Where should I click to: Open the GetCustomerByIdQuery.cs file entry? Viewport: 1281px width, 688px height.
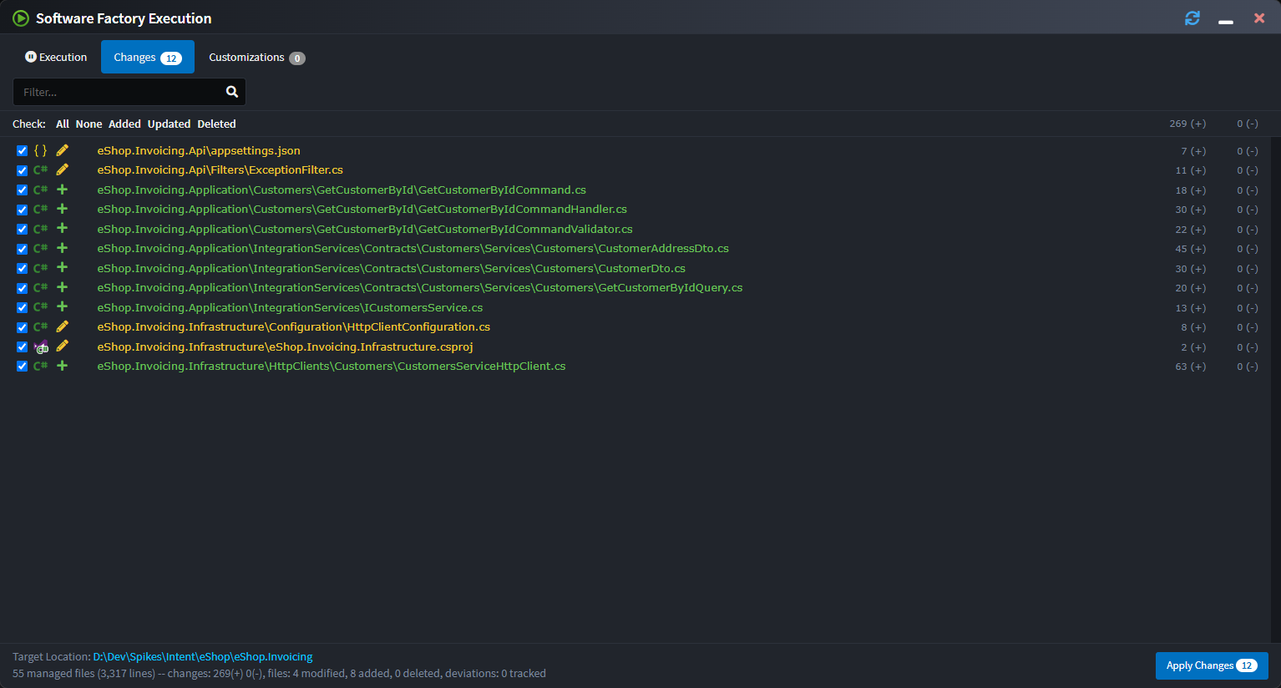click(x=420, y=287)
